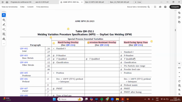Image resolution: width=182 pixels, height=102 pixels.
Task: Save the document with the disk icon
Action: point(155,7)
